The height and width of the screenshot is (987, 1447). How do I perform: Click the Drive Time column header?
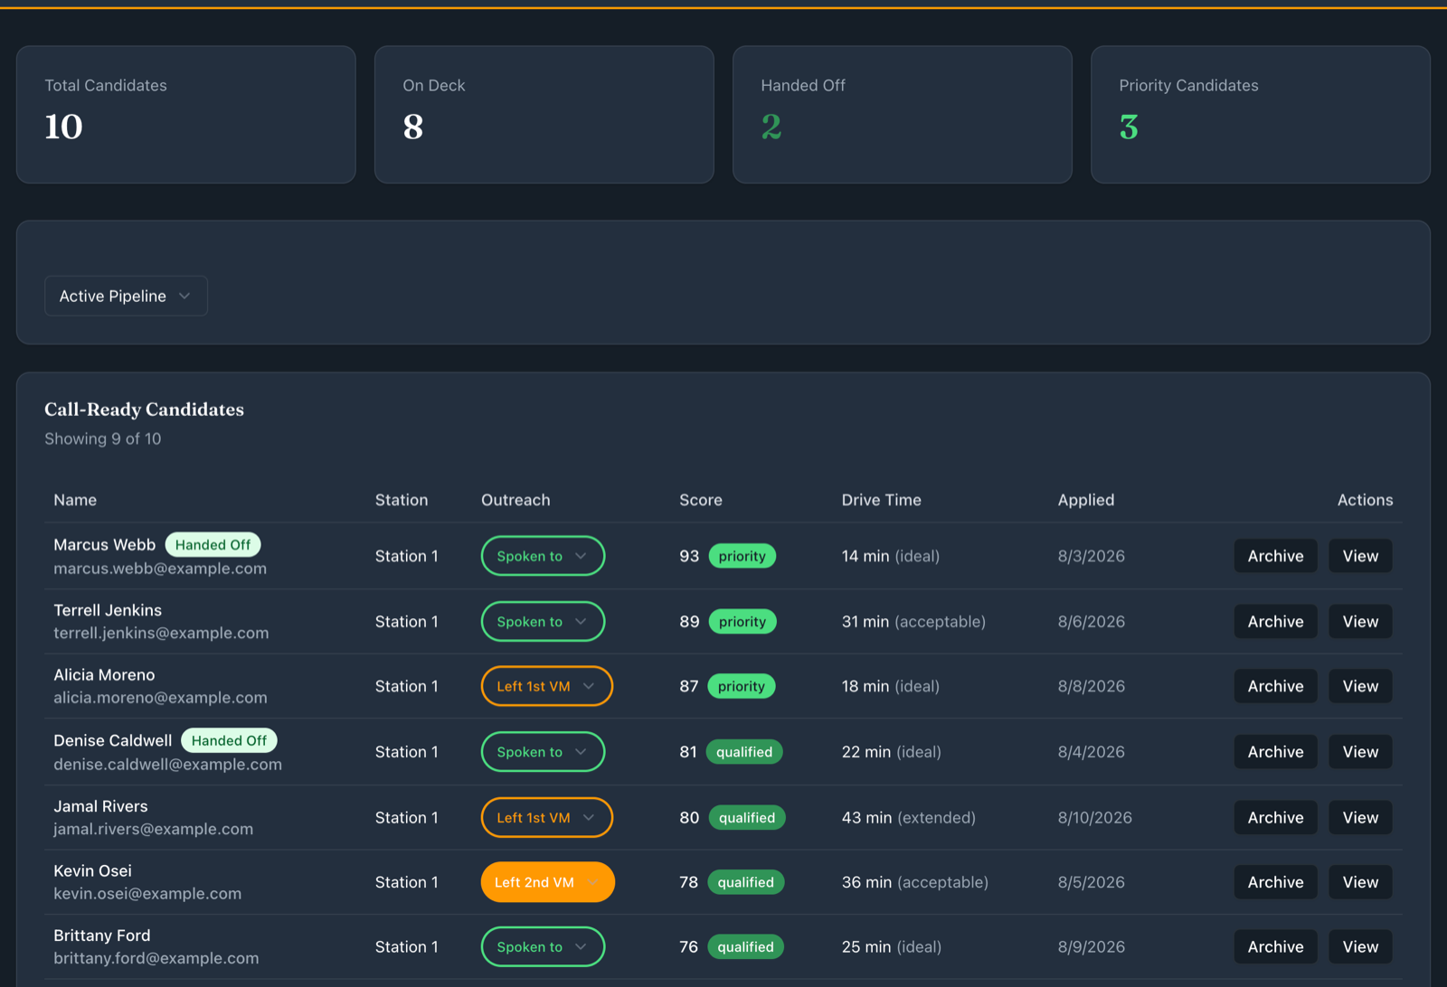(x=882, y=500)
